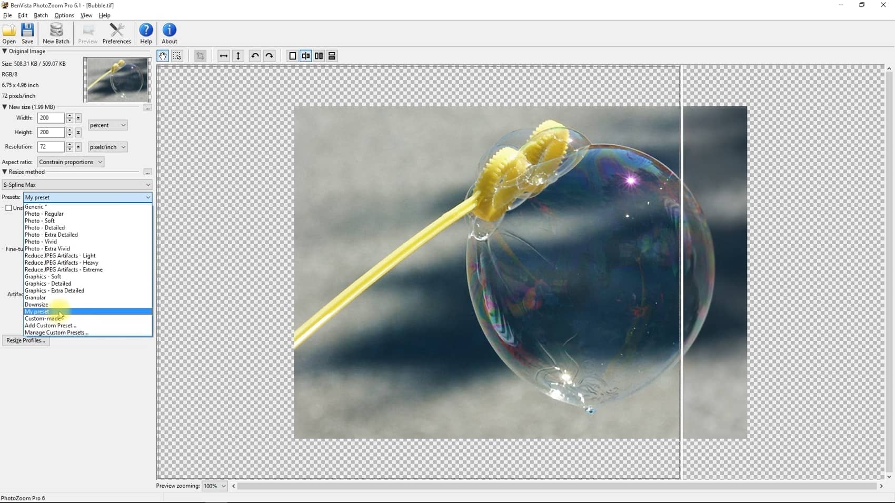This screenshot has width=895, height=503.
Task: Choose the Photo - Extra Detailed preset
Action: pyautogui.click(x=88, y=235)
